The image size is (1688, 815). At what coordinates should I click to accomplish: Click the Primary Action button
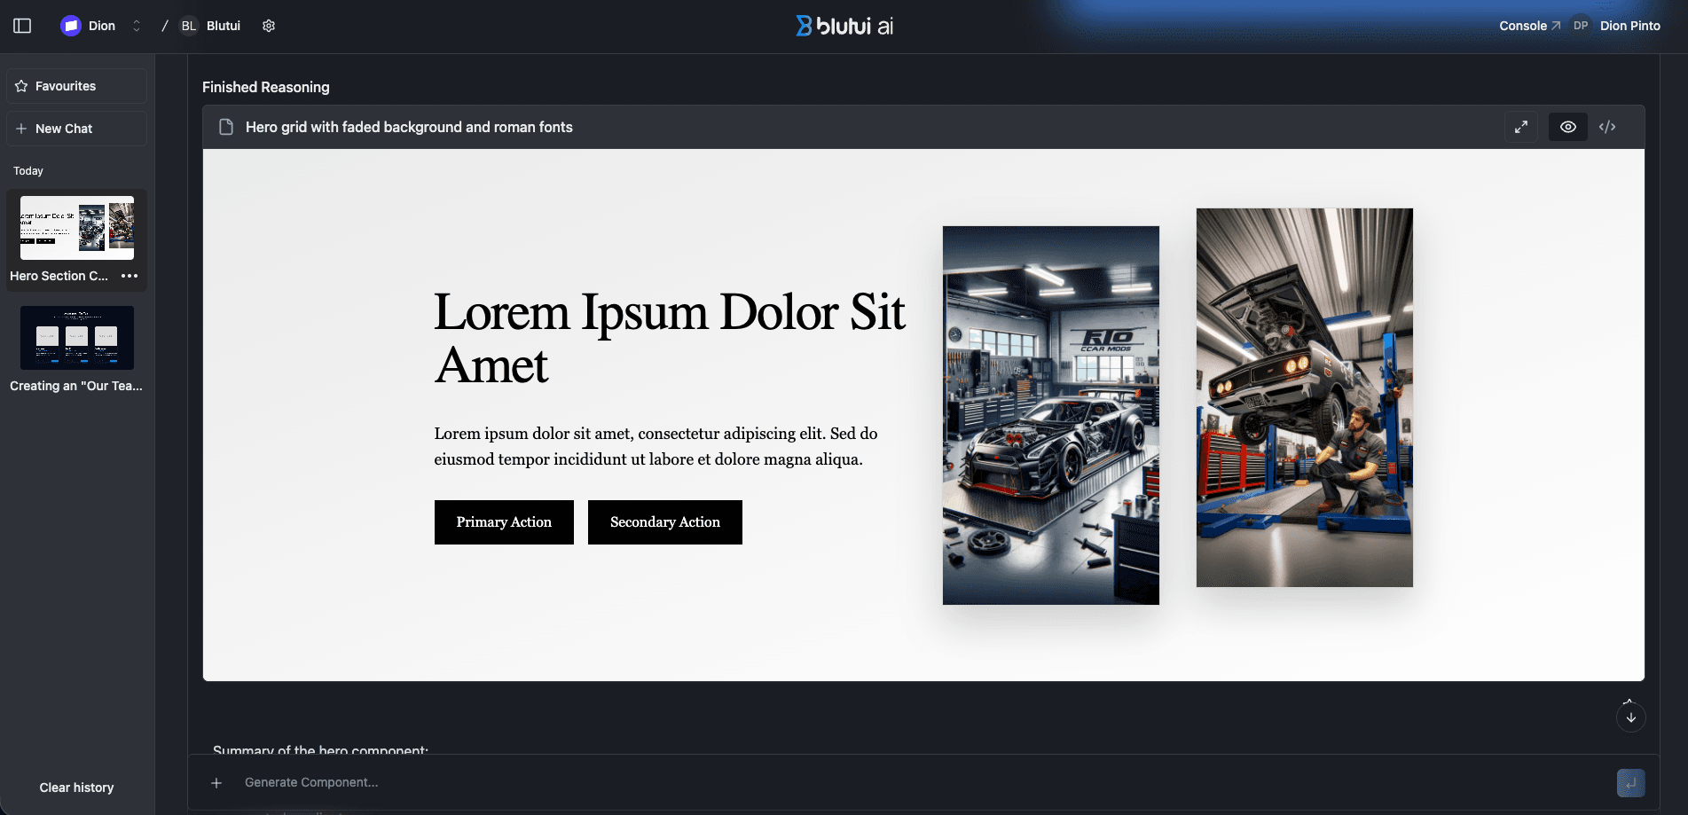pos(504,522)
